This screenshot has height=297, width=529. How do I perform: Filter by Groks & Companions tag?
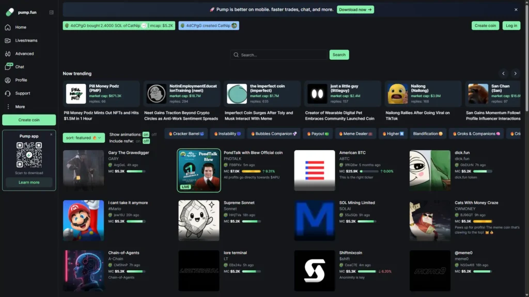[x=476, y=134]
